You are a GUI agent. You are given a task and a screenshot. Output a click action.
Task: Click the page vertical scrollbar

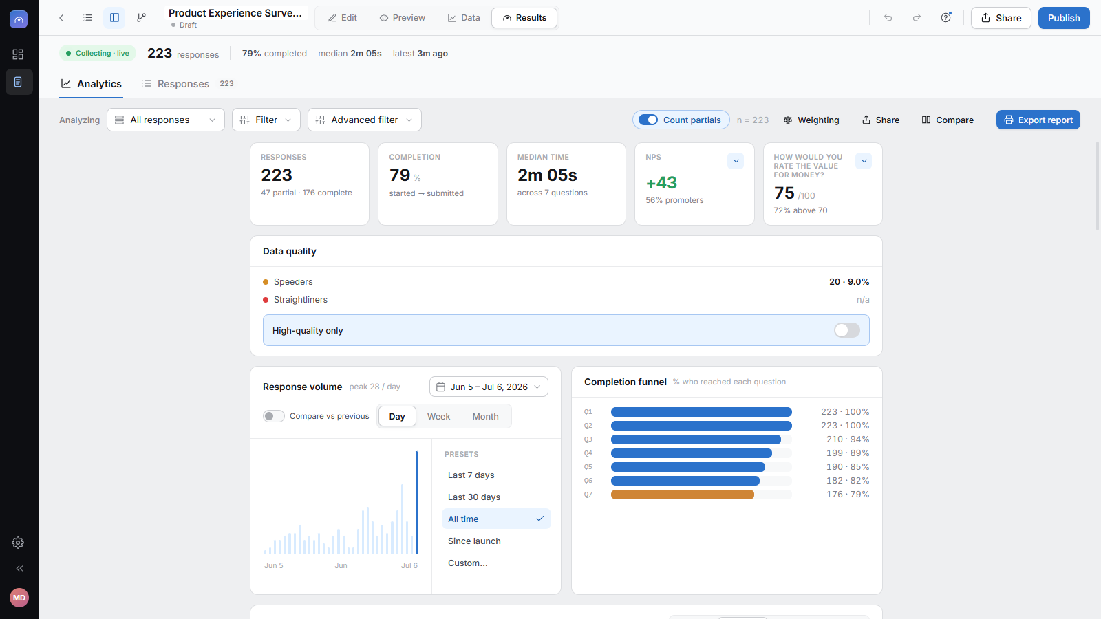point(1098,186)
